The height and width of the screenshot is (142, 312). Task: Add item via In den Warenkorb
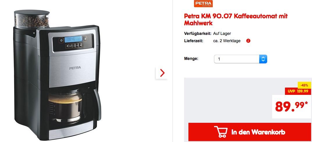[249, 132]
